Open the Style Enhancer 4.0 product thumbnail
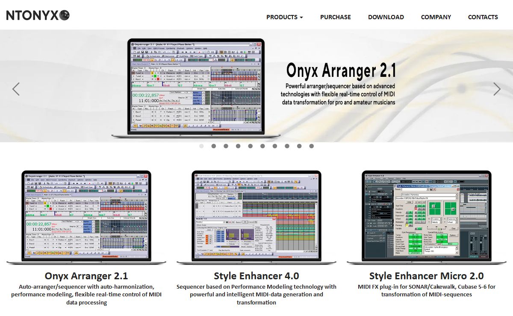513x316 pixels. (256, 218)
